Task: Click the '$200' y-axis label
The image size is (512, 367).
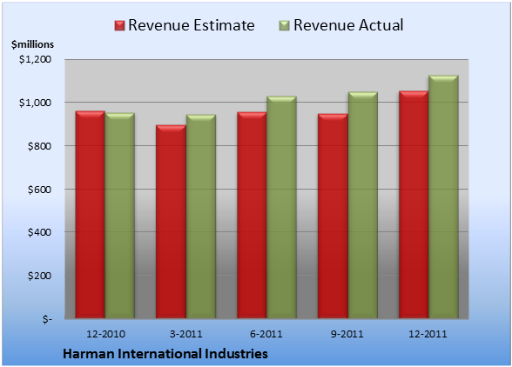Action: [x=39, y=276]
